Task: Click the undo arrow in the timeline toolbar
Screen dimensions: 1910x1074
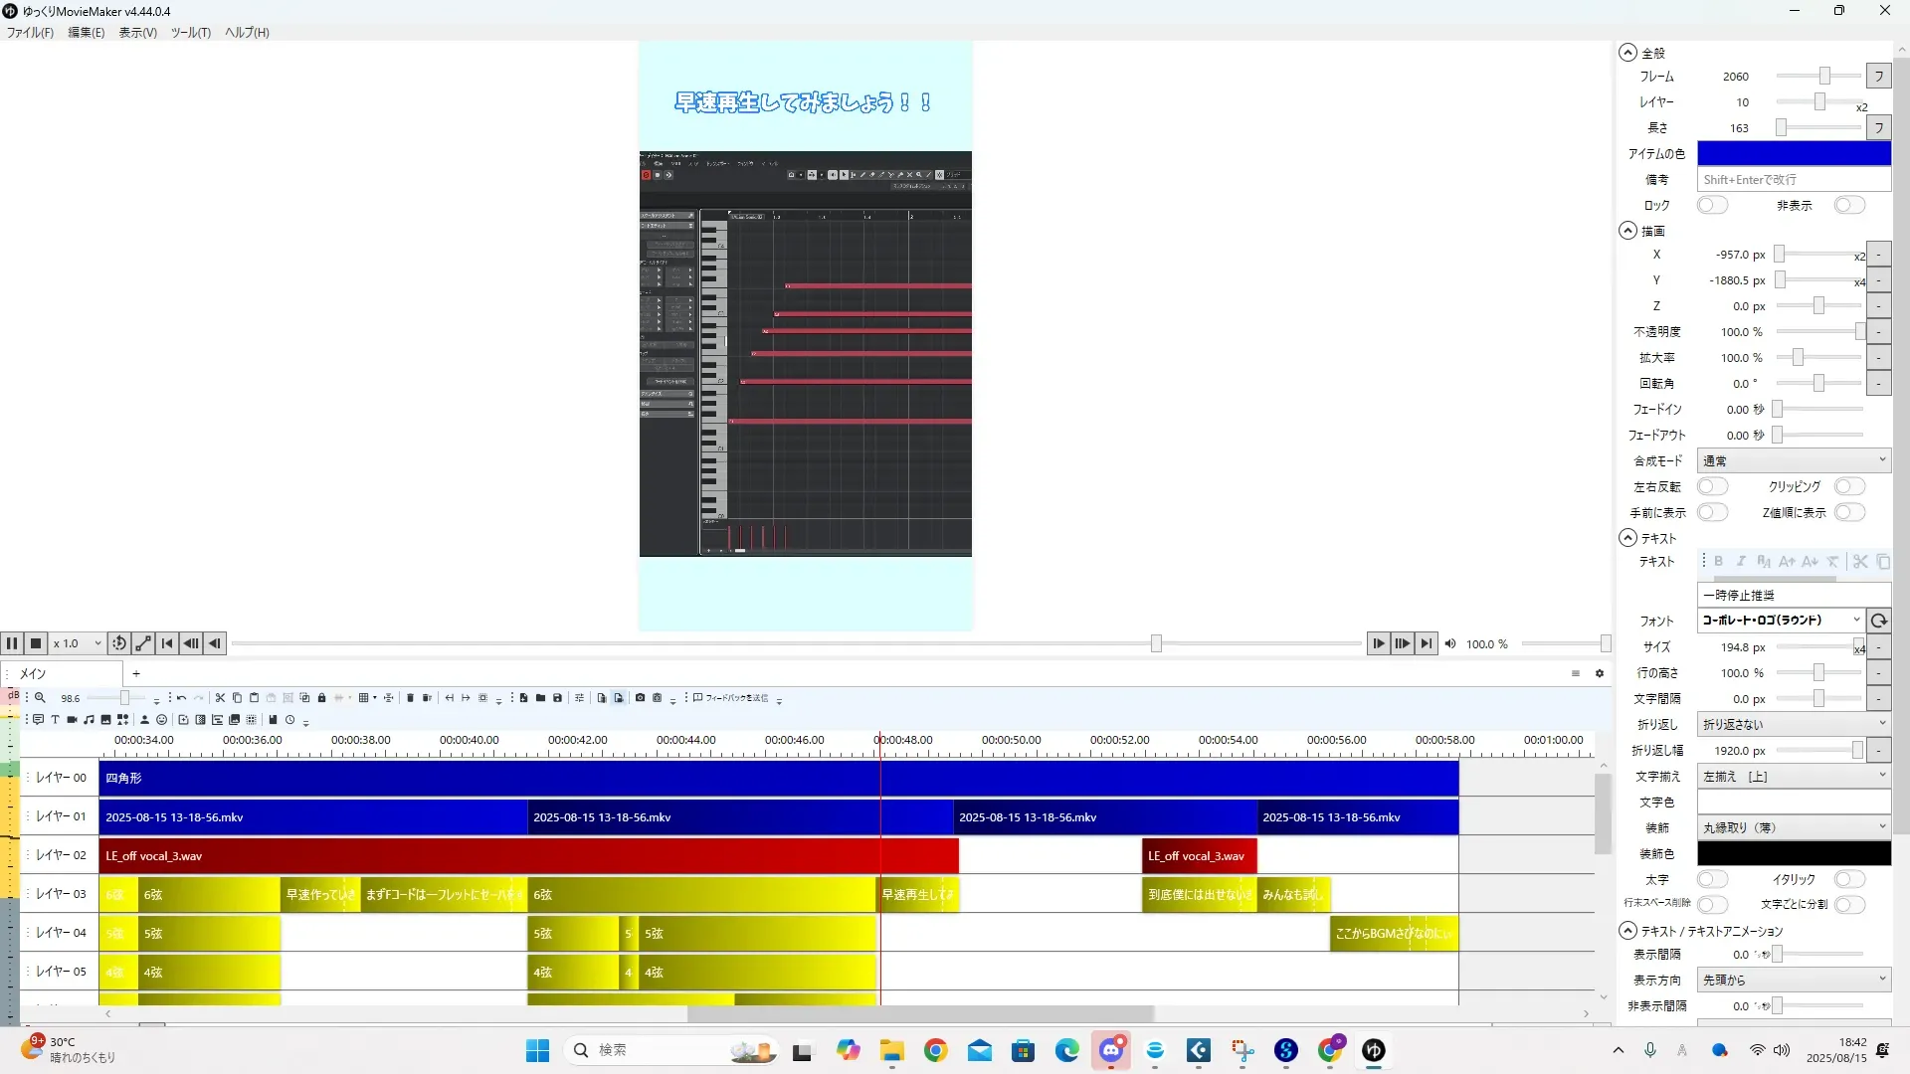Action: tap(181, 698)
